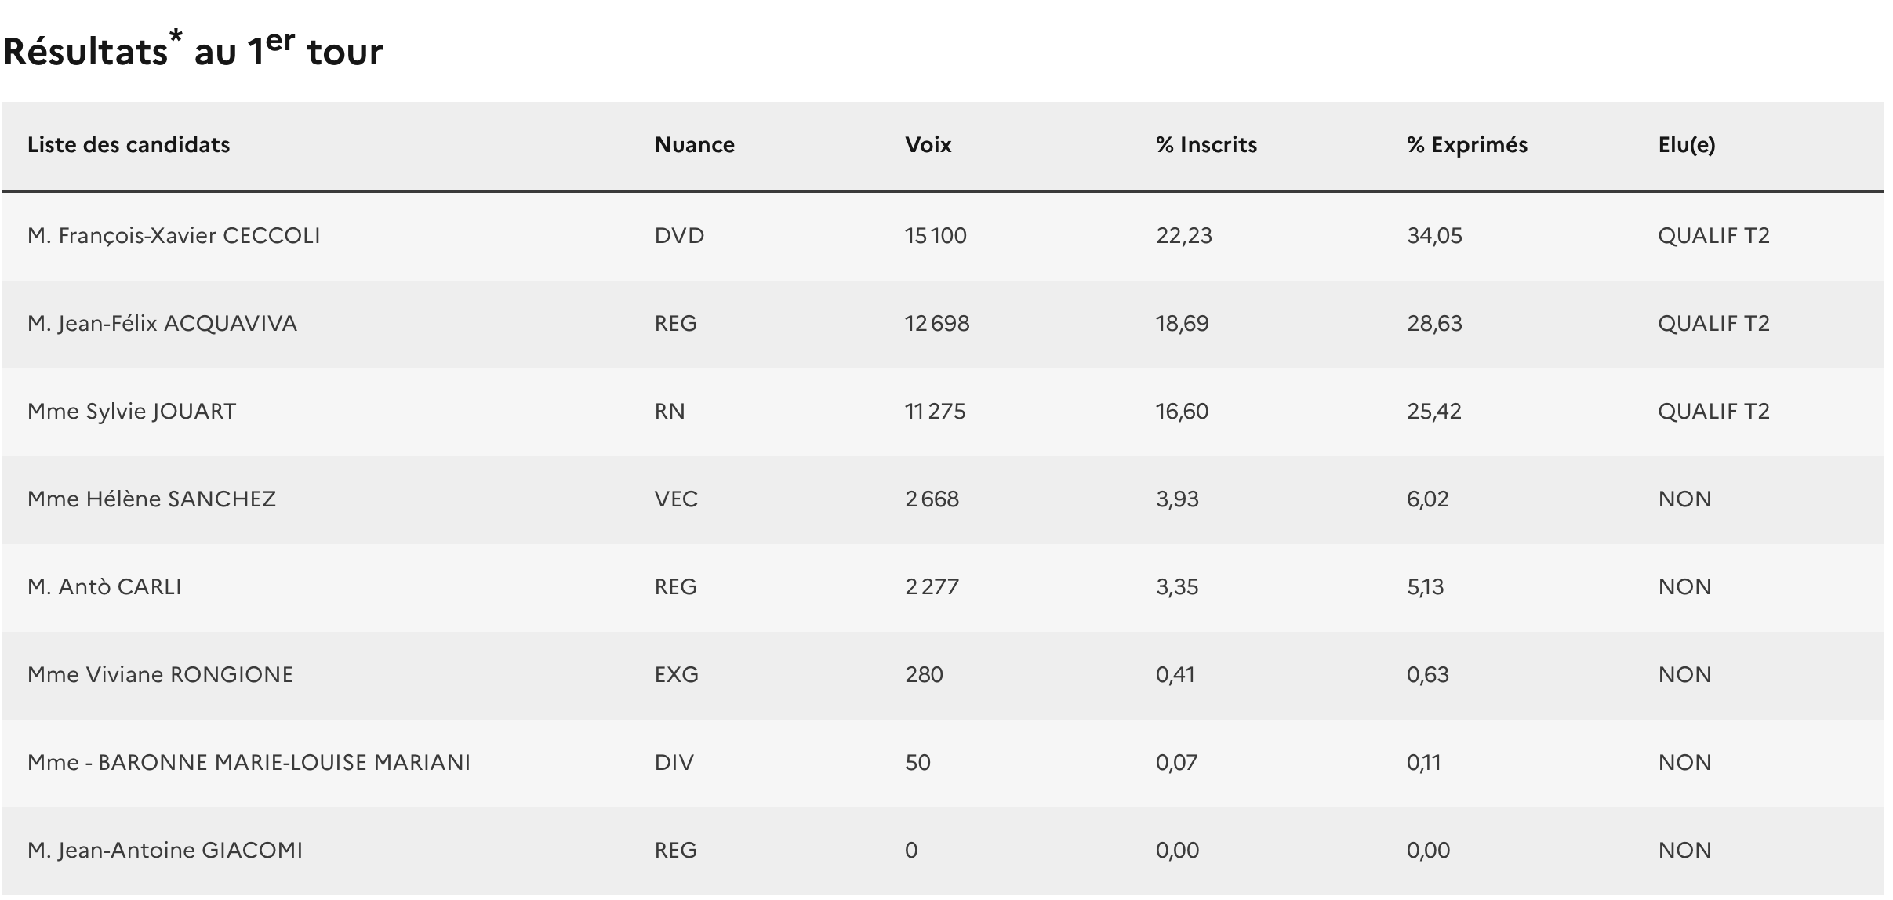The width and height of the screenshot is (1893, 900).
Task: Click JOUART's QUALIF T2 status
Action: [1713, 412]
